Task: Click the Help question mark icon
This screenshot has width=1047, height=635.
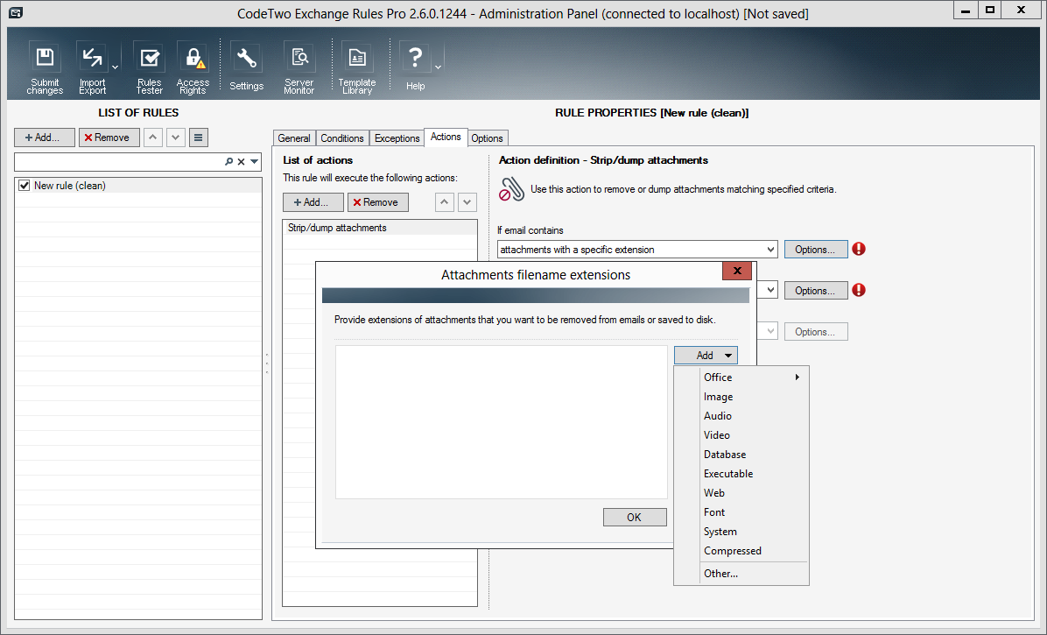Action: 416,60
